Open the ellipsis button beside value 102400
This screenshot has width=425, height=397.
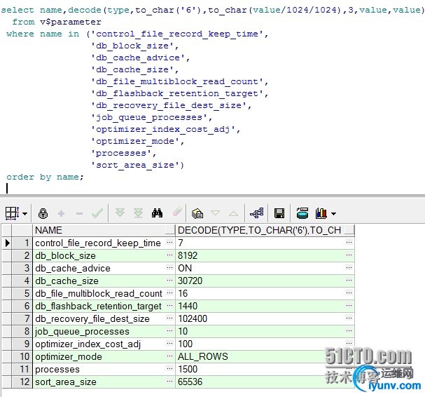349,318
